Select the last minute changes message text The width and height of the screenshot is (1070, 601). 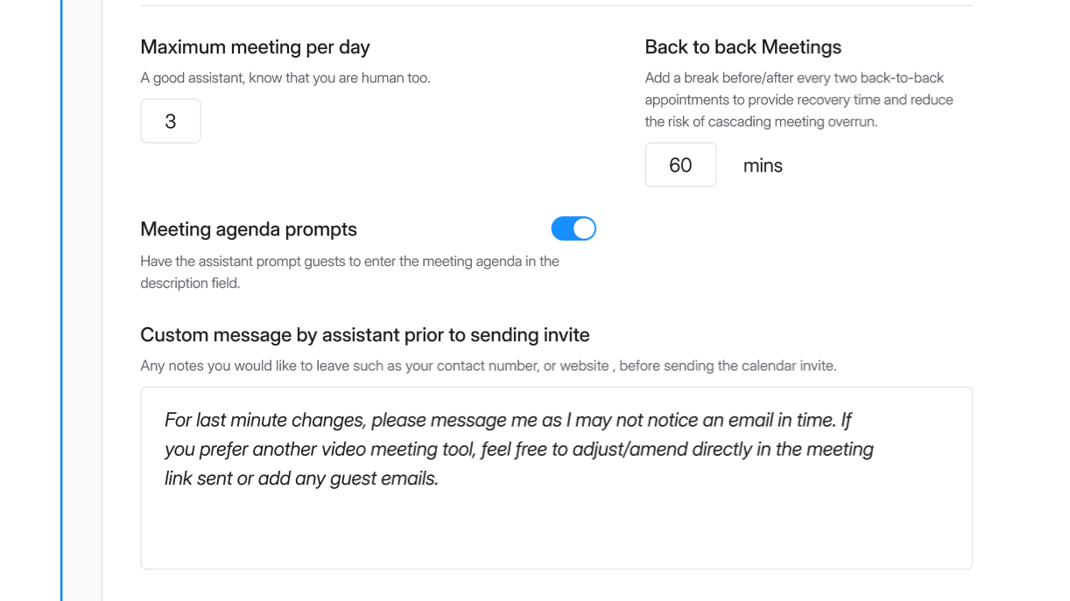click(x=518, y=449)
